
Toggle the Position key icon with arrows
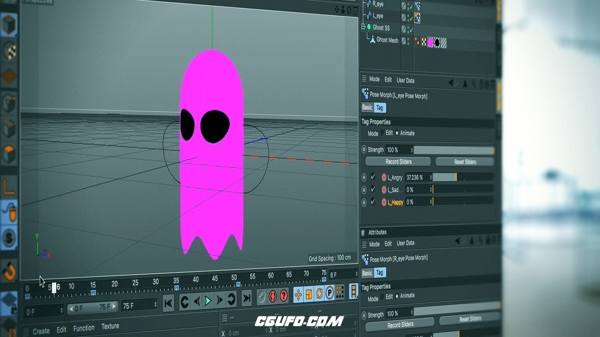coord(298,294)
